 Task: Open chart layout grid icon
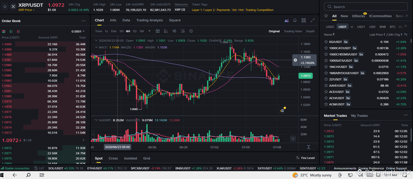[304, 20]
